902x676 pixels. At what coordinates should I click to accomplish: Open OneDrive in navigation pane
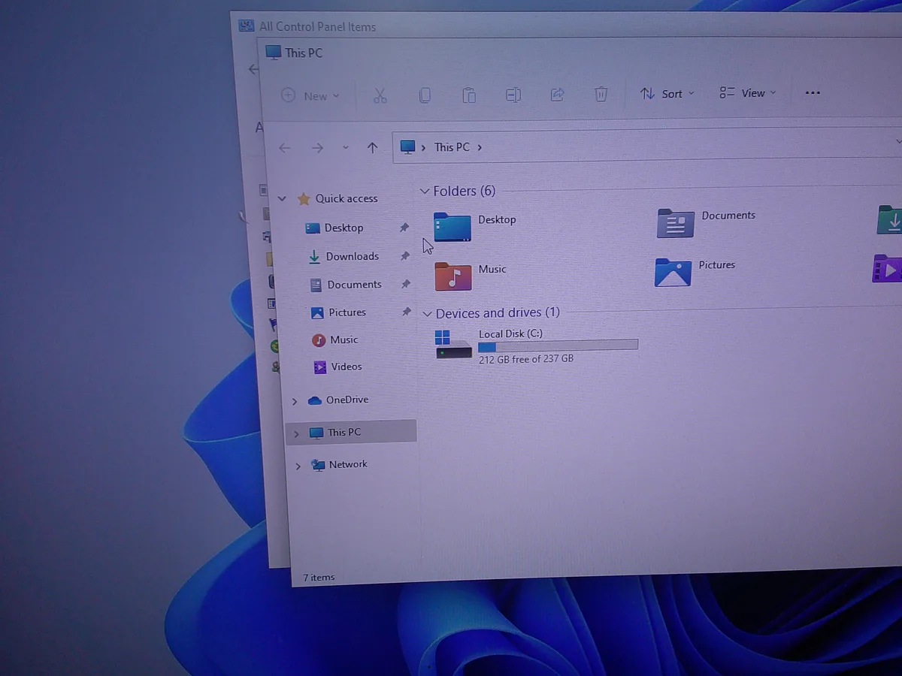pos(347,400)
